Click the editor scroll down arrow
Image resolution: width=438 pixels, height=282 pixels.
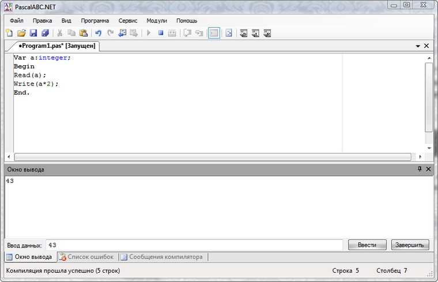point(429,148)
